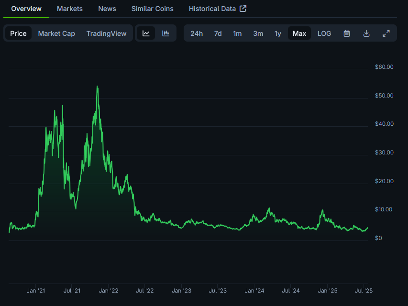The width and height of the screenshot is (408, 306).
Task: Click the Jul '24 date label
Action: pos(291,291)
